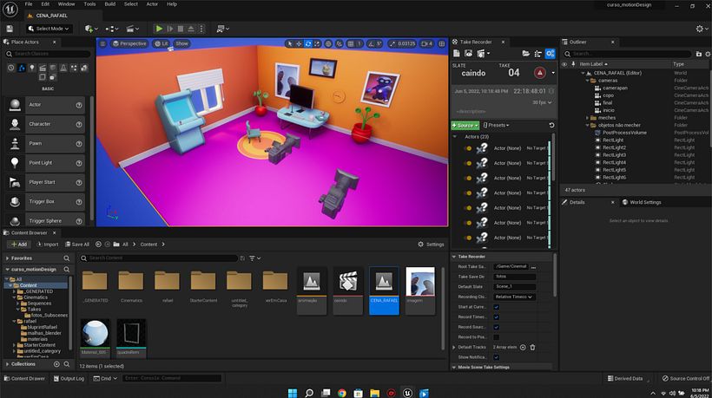Delete Default Tracks array with trash icon
Viewport: 712px width, 398px height.
tap(532, 347)
